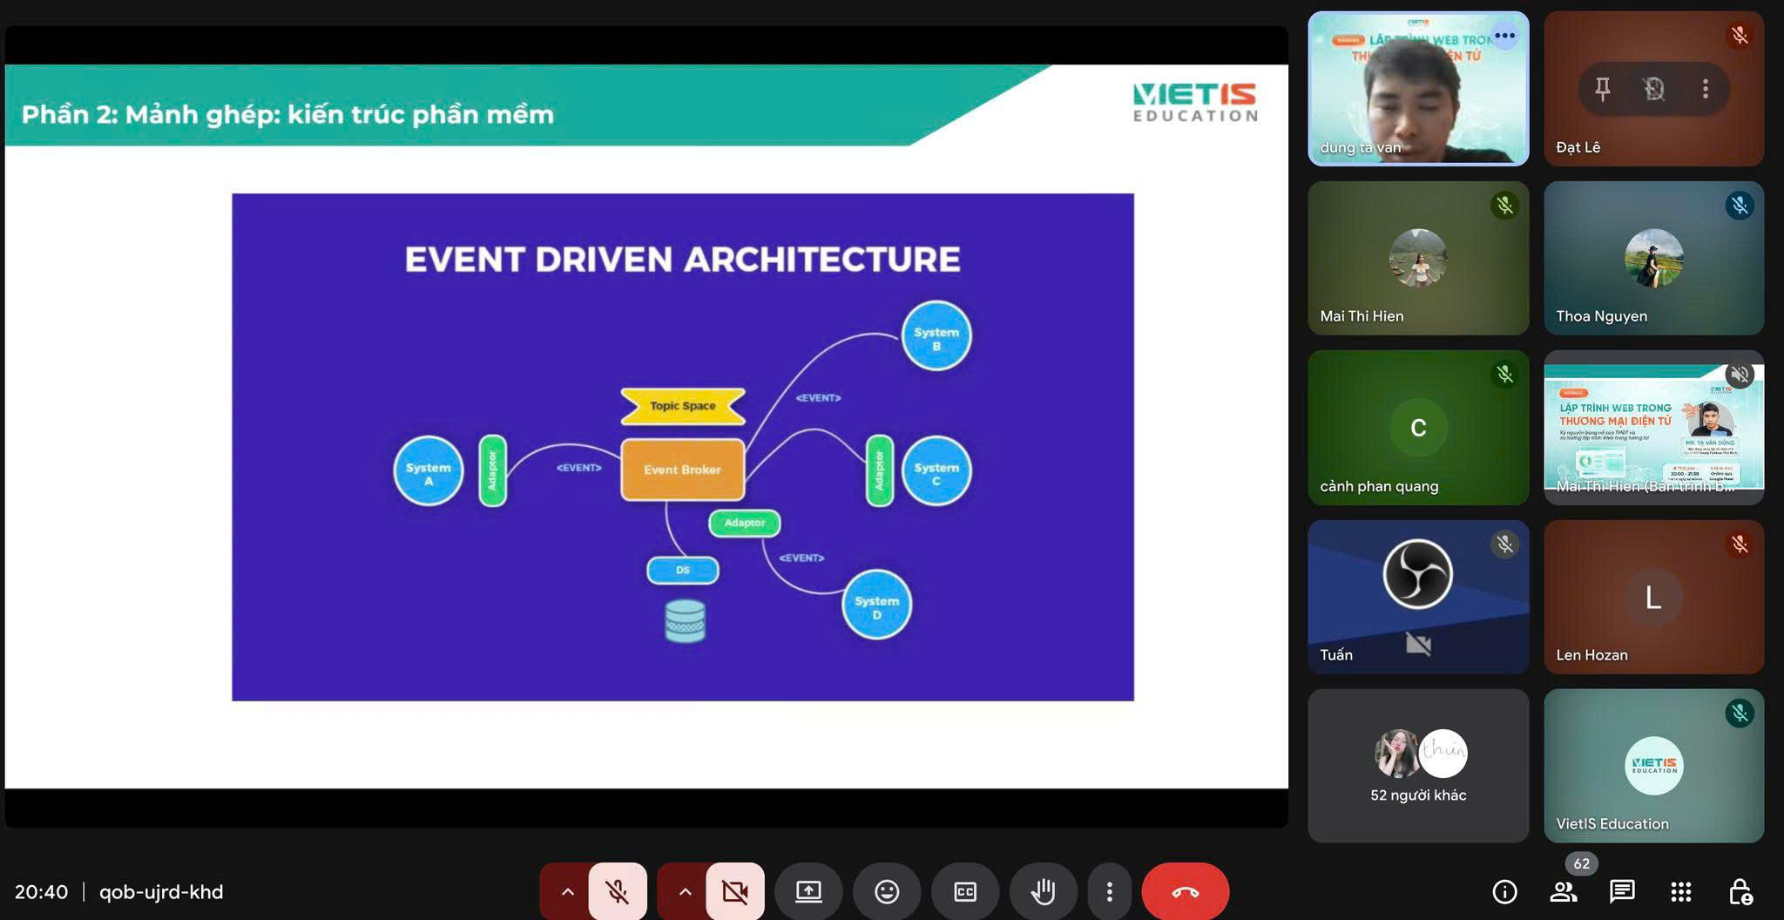1784x920 pixels.
Task: Toggle closed captions CC button
Action: coord(965,891)
